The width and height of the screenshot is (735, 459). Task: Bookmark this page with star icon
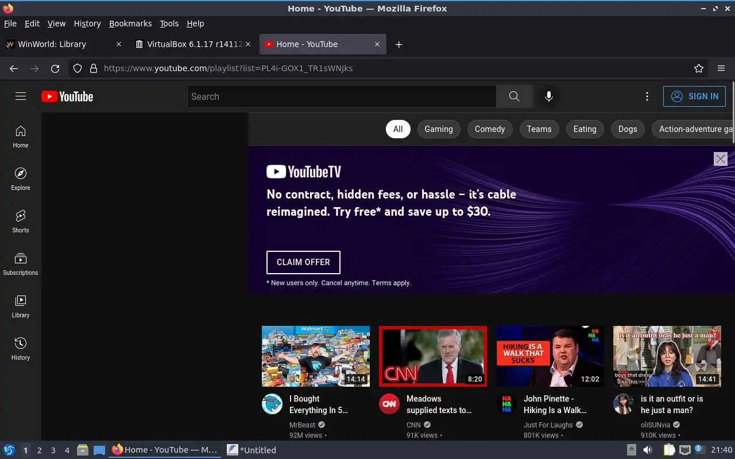(699, 68)
